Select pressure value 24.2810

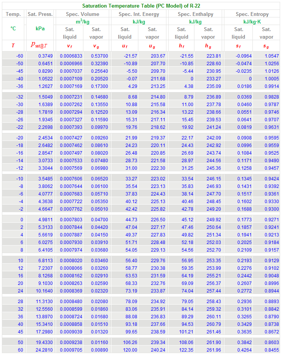(x=44, y=350)
